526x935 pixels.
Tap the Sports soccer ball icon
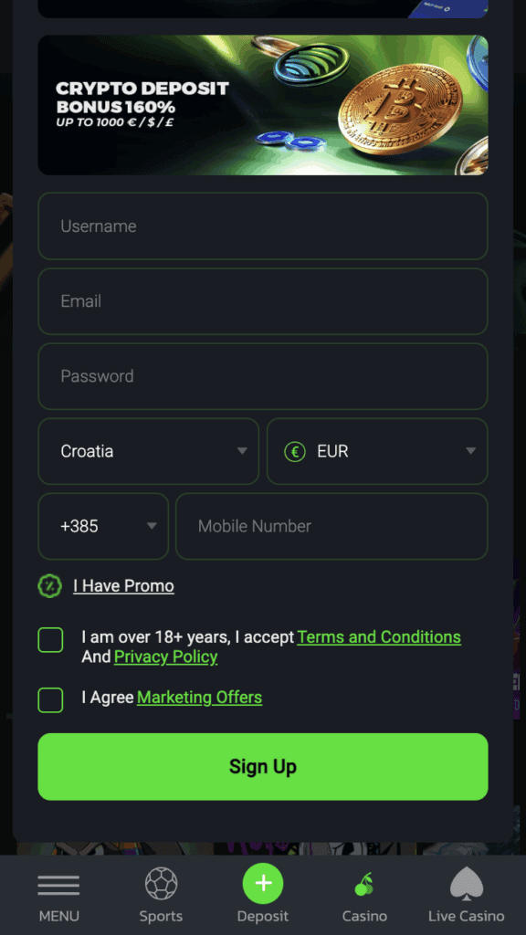click(x=161, y=883)
